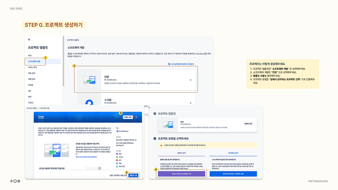Click the 새 프로젝트에 데이터 가져오기 link
The width and height of the screenshot is (338, 190).
click(x=182, y=64)
